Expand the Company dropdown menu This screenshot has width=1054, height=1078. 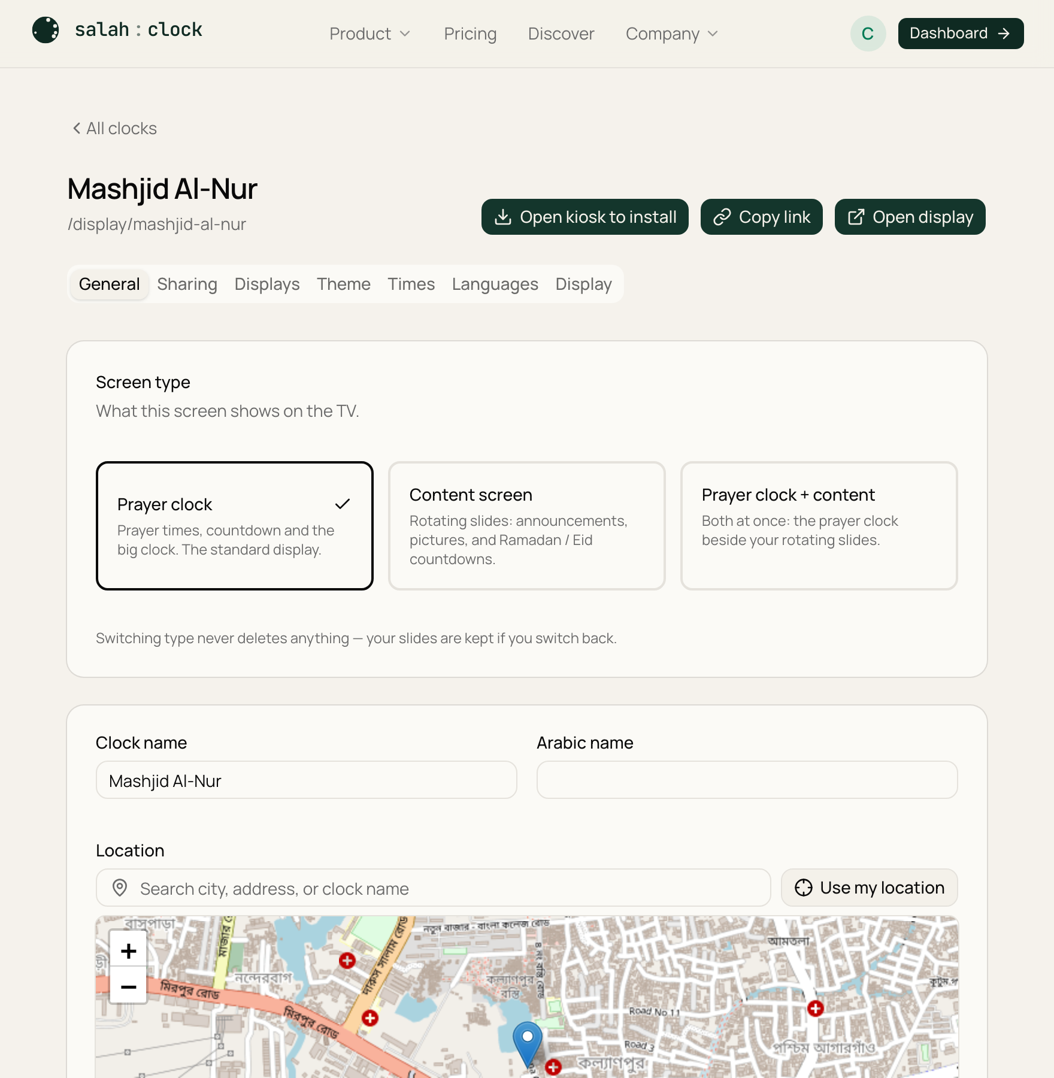672,34
